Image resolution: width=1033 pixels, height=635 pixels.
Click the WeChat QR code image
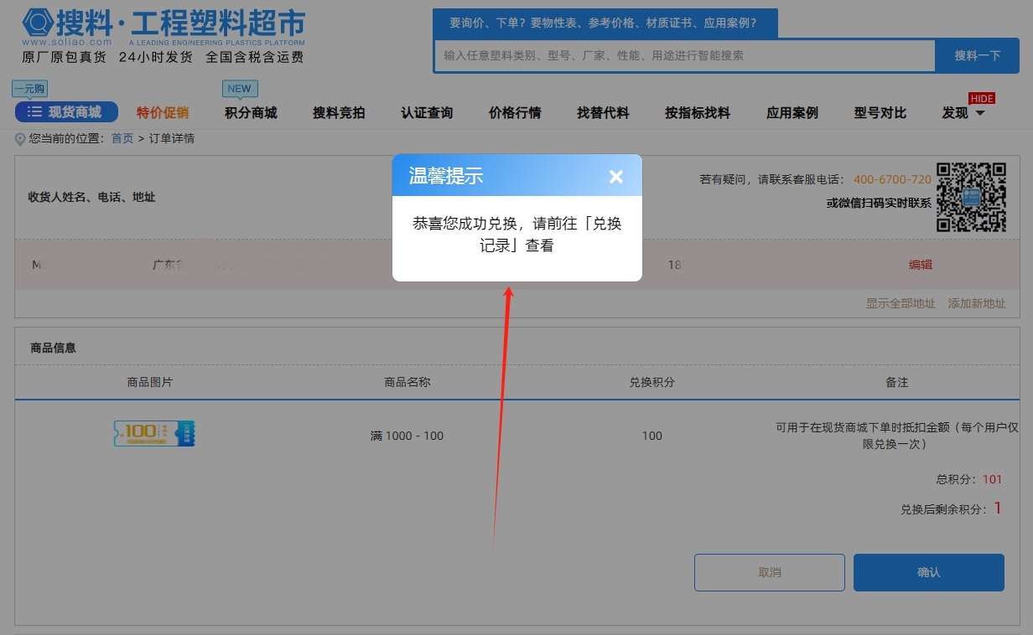click(971, 197)
